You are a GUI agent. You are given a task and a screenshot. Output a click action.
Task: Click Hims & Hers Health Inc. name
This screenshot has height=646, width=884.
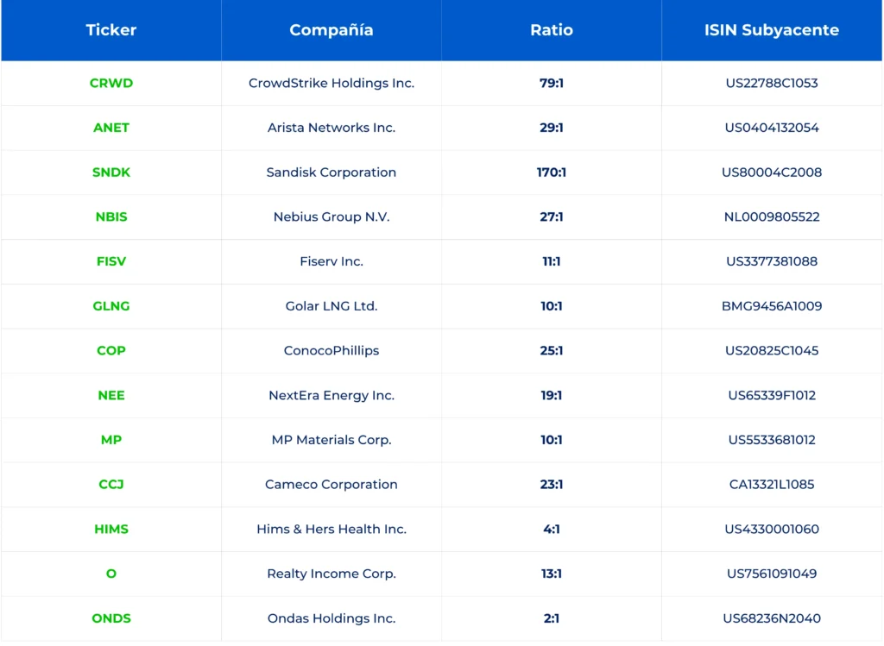331,529
